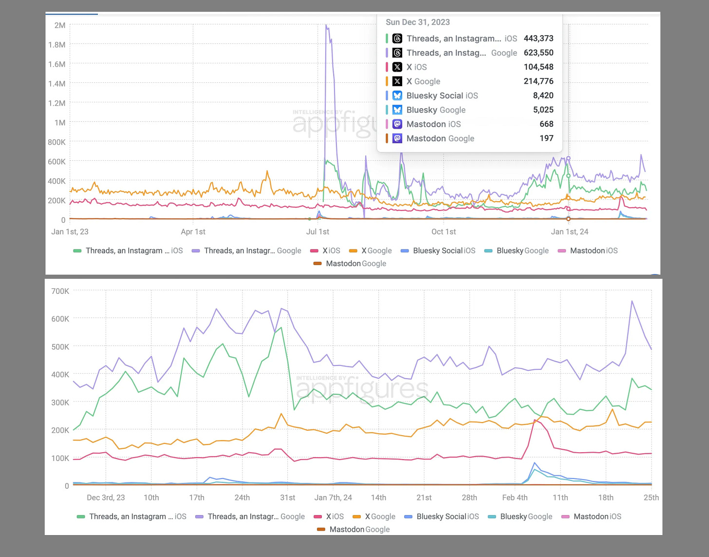This screenshot has height=557, width=709.
Task: Click the X logo beside 'X Google' in tooltip
Action: click(x=397, y=81)
